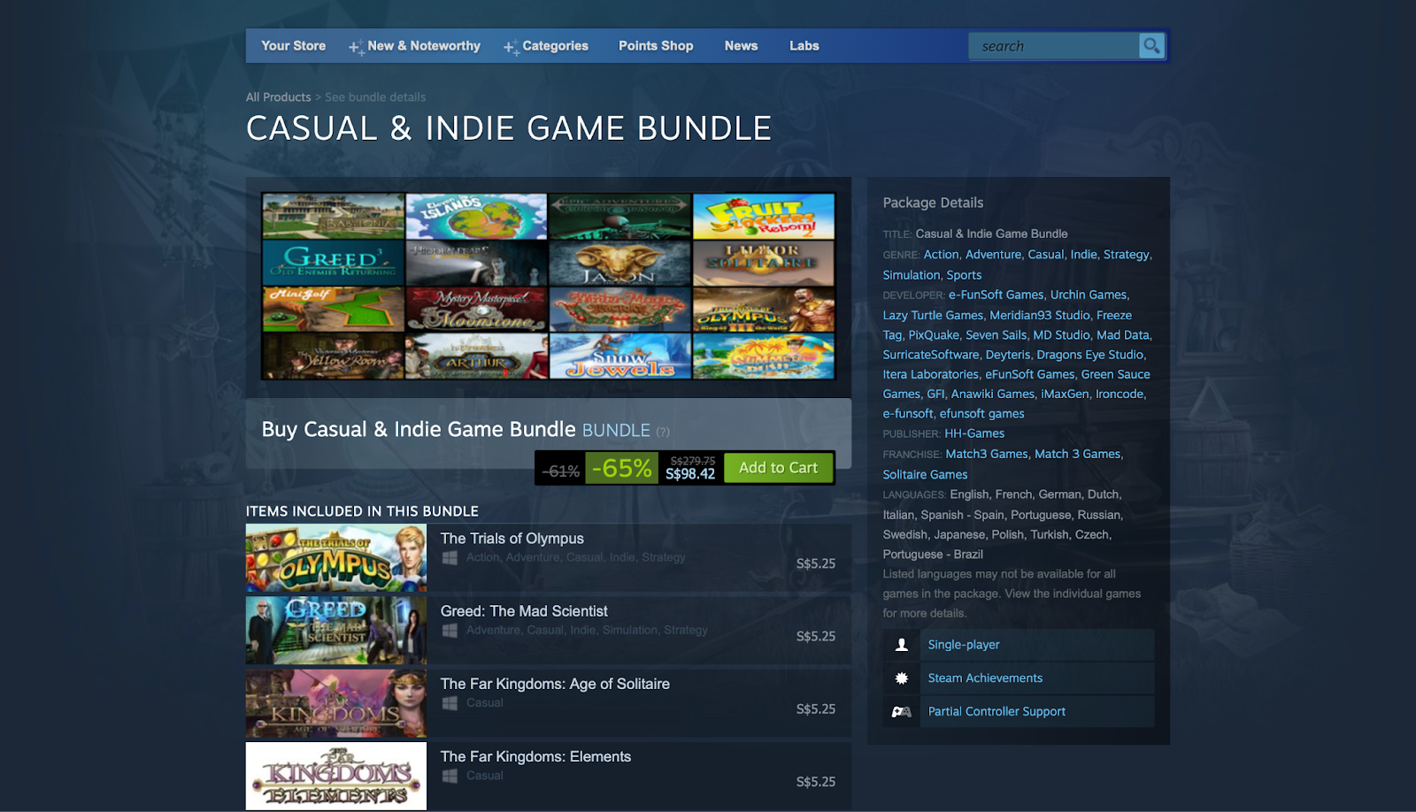
Task: Click the Seven Sails developer link
Action: tap(997, 335)
